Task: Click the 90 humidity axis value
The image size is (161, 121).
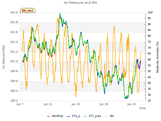Action: (x=149, y=24)
